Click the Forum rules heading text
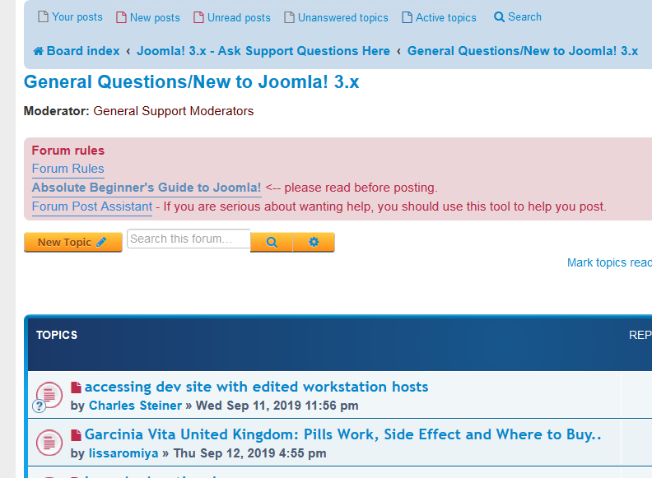This screenshot has width=652, height=478. pos(68,151)
